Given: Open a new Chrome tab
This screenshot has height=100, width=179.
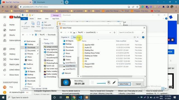Looking at the screenshot, I should coord(67,2).
